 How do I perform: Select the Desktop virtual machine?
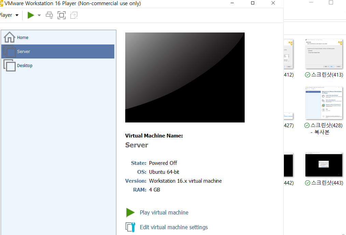pyautogui.click(x=58, y=65)
